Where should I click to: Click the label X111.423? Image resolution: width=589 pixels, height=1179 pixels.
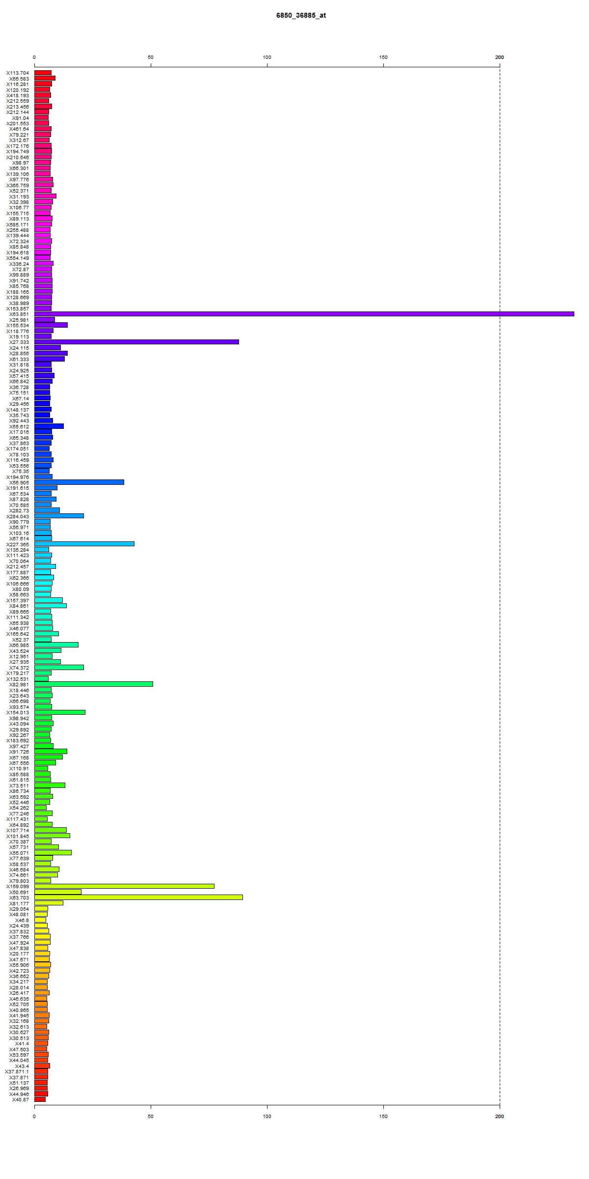[x=18, y=555]
